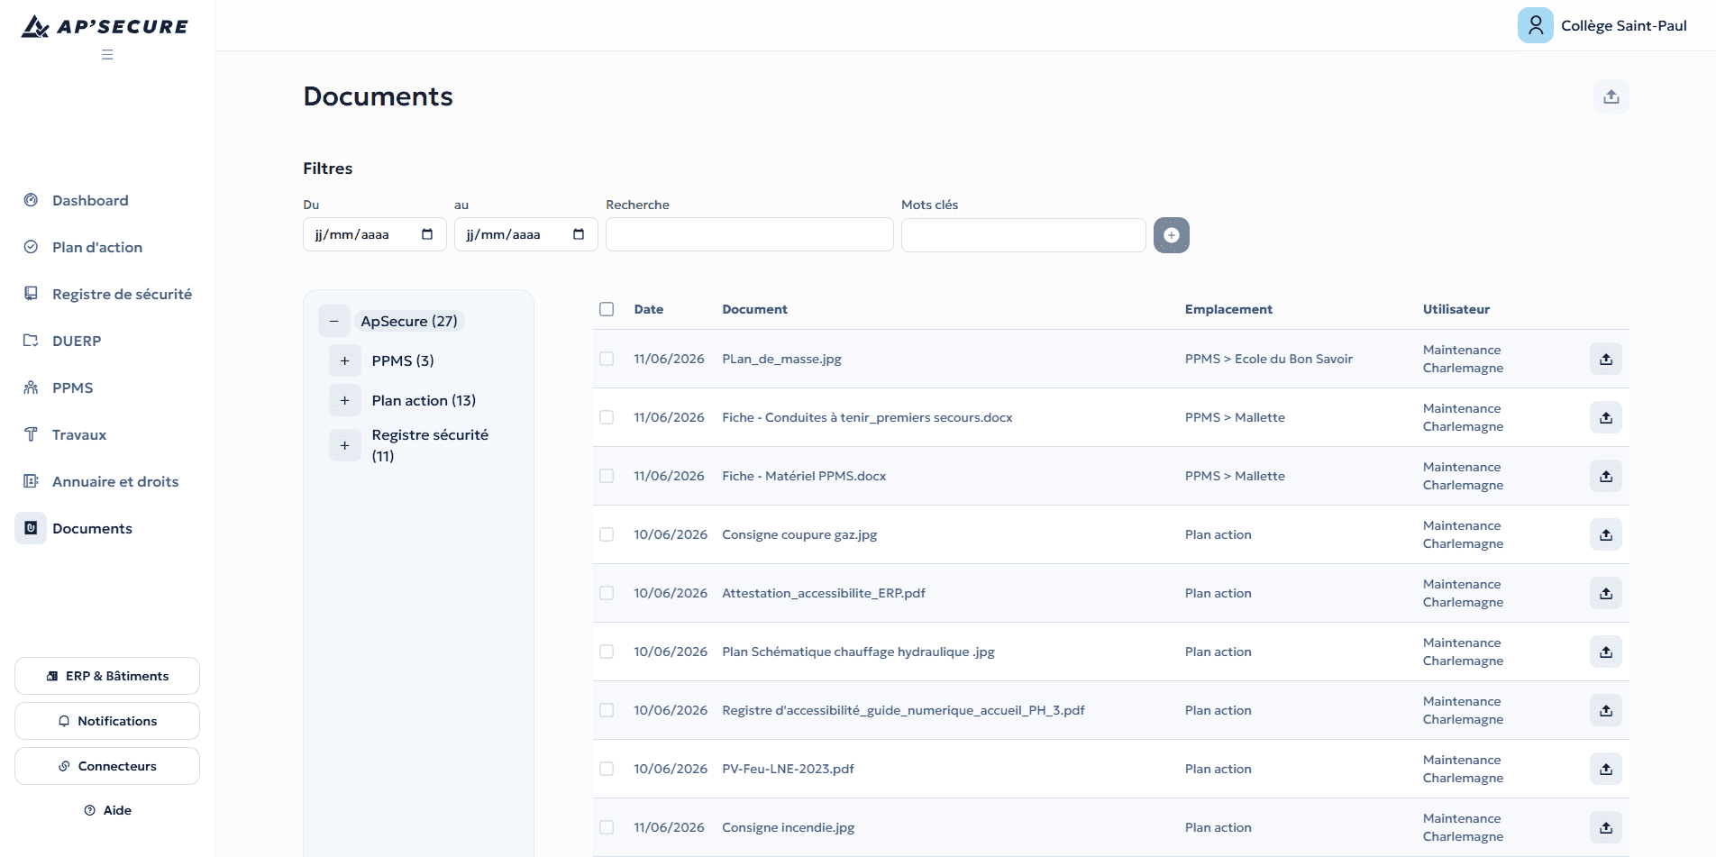
Task: Open the DUERP section
Action: tap(77, 341)
